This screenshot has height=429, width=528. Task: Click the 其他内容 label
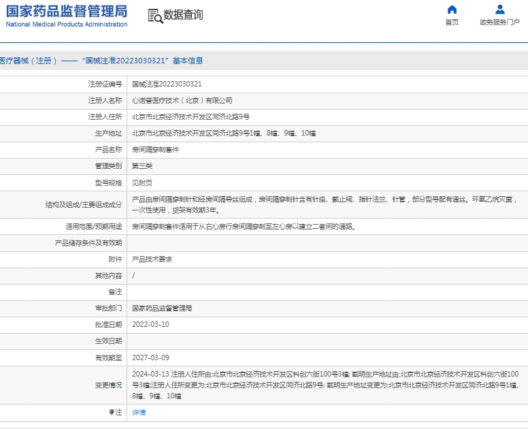click(108, 276)
